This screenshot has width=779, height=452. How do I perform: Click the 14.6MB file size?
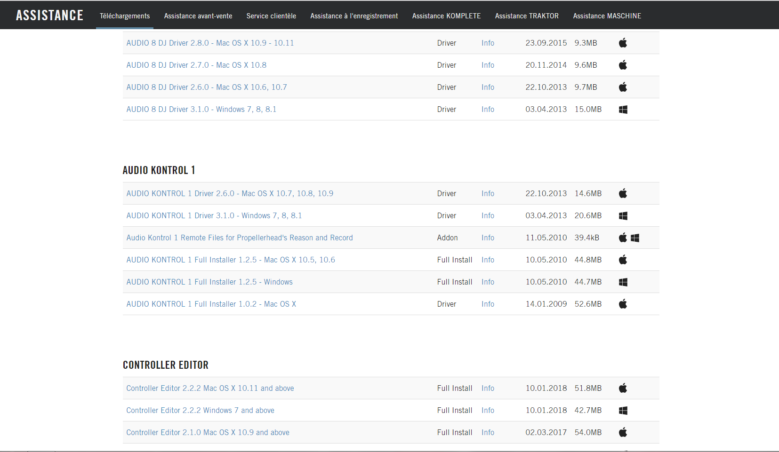pyautogui.click(x=588, y=193)
